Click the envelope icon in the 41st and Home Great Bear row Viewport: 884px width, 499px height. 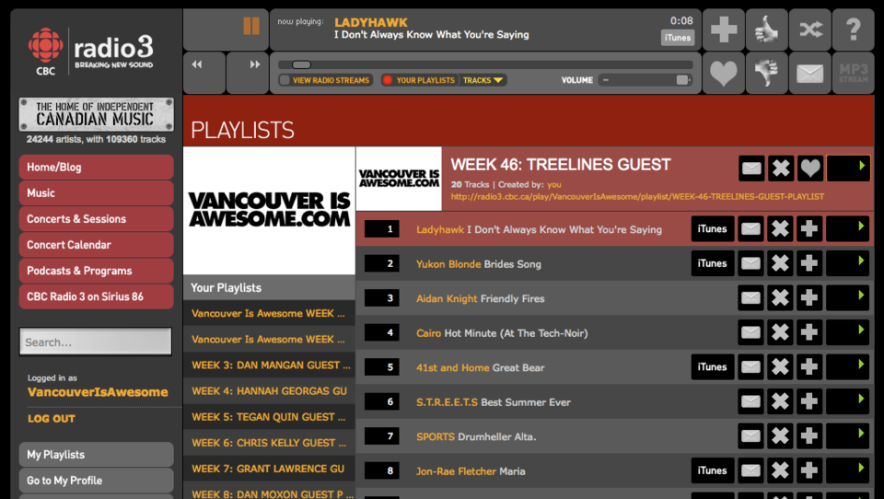point(750,367)
